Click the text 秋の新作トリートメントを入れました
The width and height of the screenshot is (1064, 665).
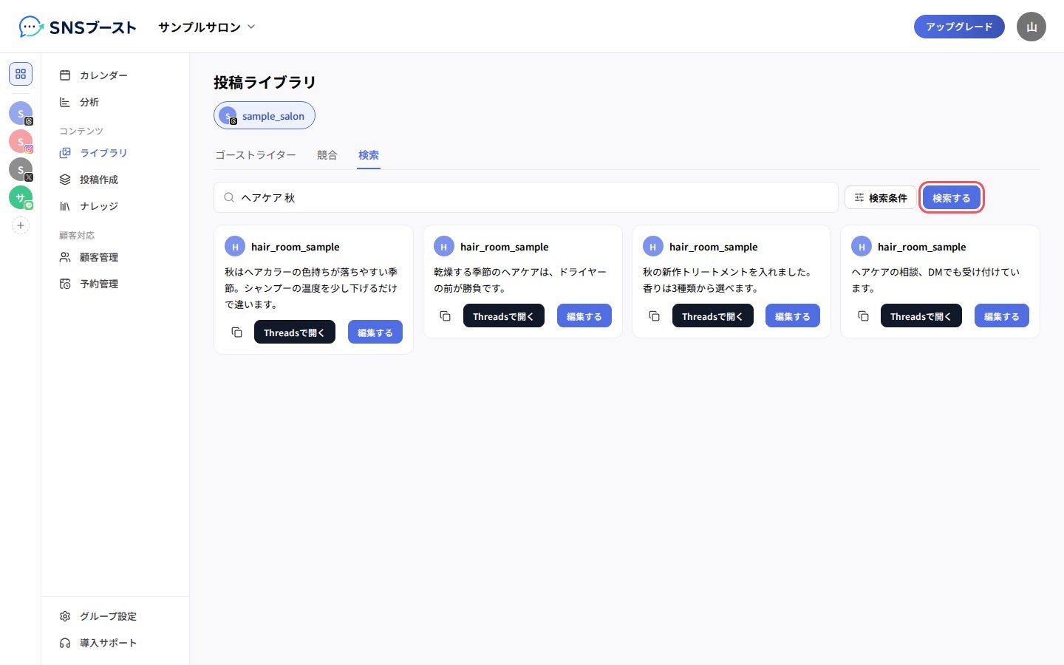coord(727,272)
